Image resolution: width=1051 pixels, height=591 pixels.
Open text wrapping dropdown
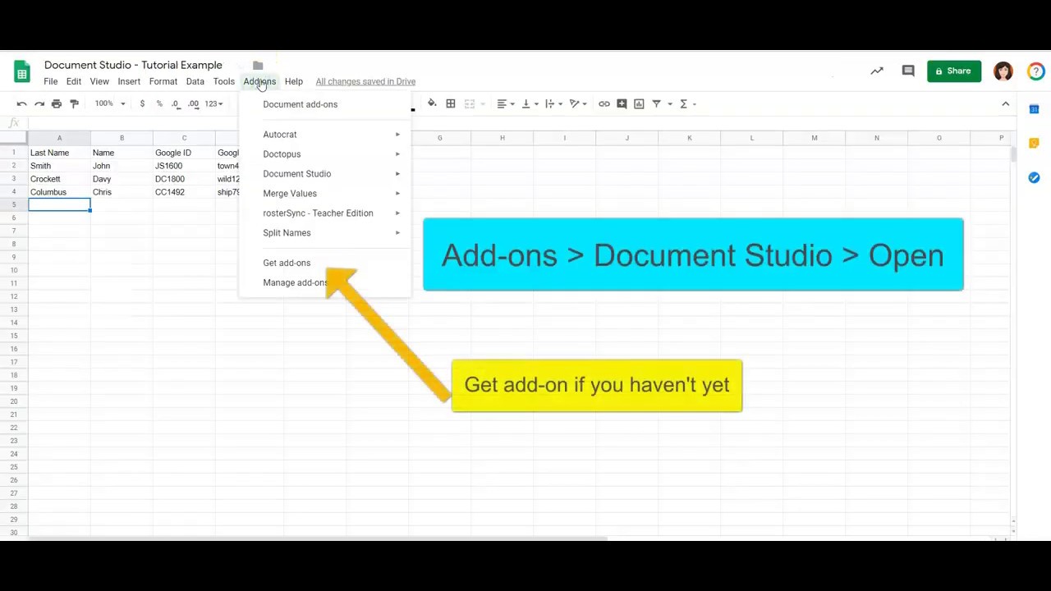pos(553,103)
